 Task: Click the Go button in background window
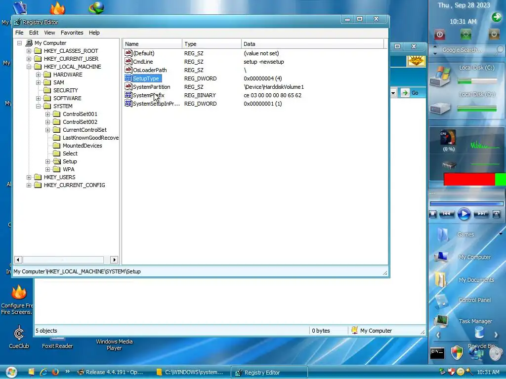pyautogui.click(x=411, y=93)
